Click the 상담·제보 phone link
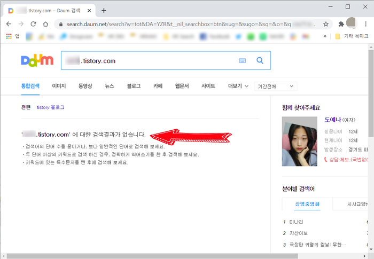The height and width of the screenshot is (259, 374). 346,160
